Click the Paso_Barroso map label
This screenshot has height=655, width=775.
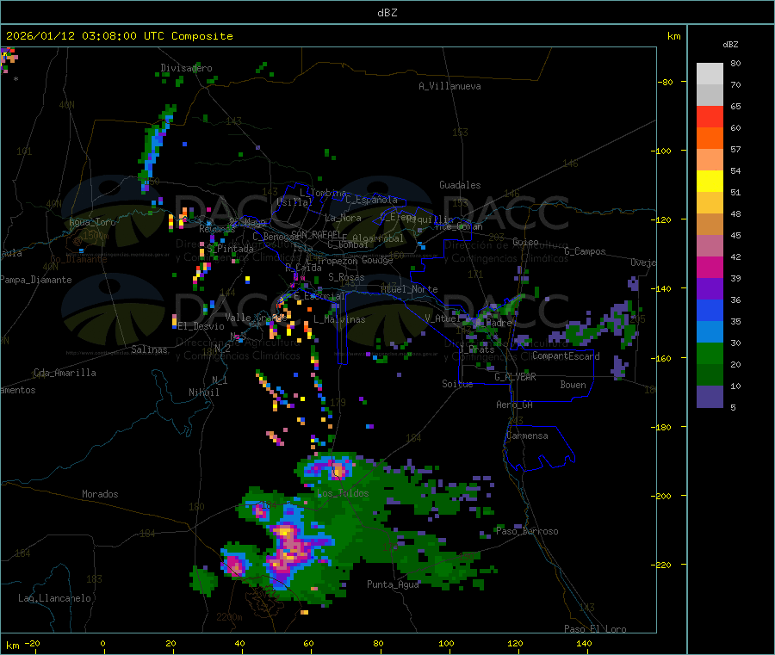pyautogui.click(x=527, y=531)
